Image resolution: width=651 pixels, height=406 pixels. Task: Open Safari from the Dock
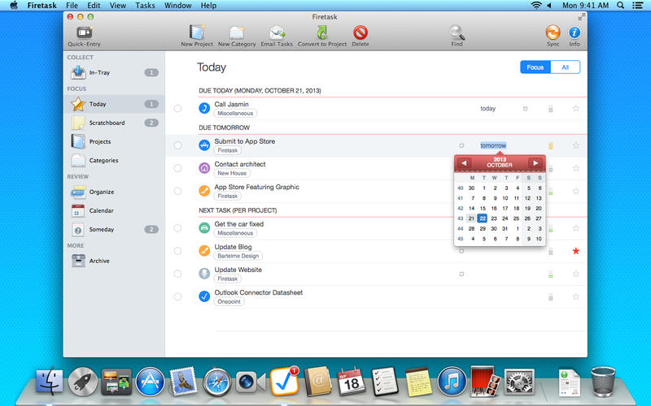click(216, 382)
